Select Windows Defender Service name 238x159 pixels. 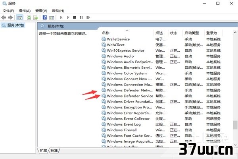point(130,96)
